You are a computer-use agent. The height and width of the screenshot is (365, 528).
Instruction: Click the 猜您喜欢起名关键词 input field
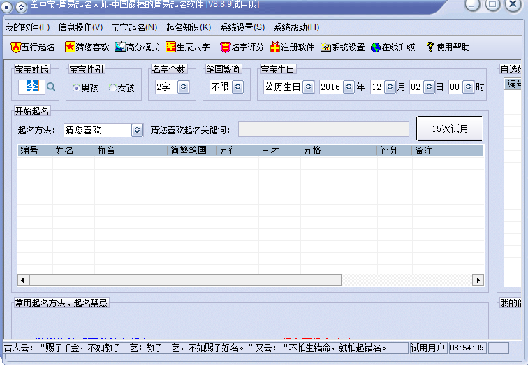click(323, 130)
